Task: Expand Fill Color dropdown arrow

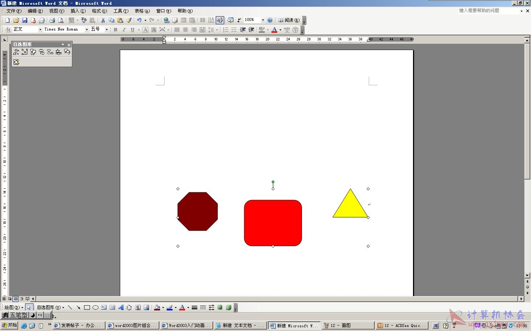Action: click(163, 307)
